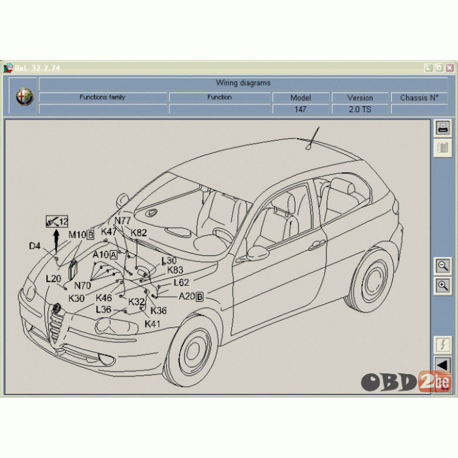Click the Version header cell
Viewport: 458px width, 458px height.
[360, 97]
